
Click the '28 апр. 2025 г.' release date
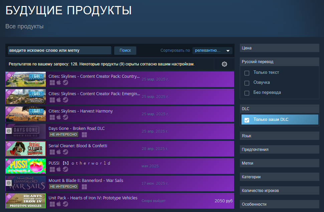click(155, 149)
